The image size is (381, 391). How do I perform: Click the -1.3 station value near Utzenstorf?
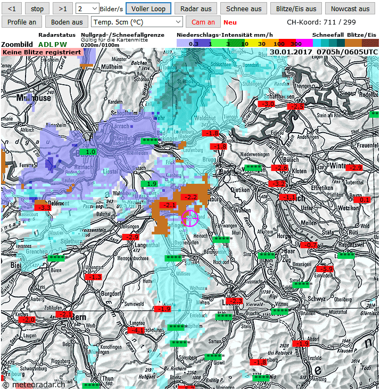[x=93, y=277]
